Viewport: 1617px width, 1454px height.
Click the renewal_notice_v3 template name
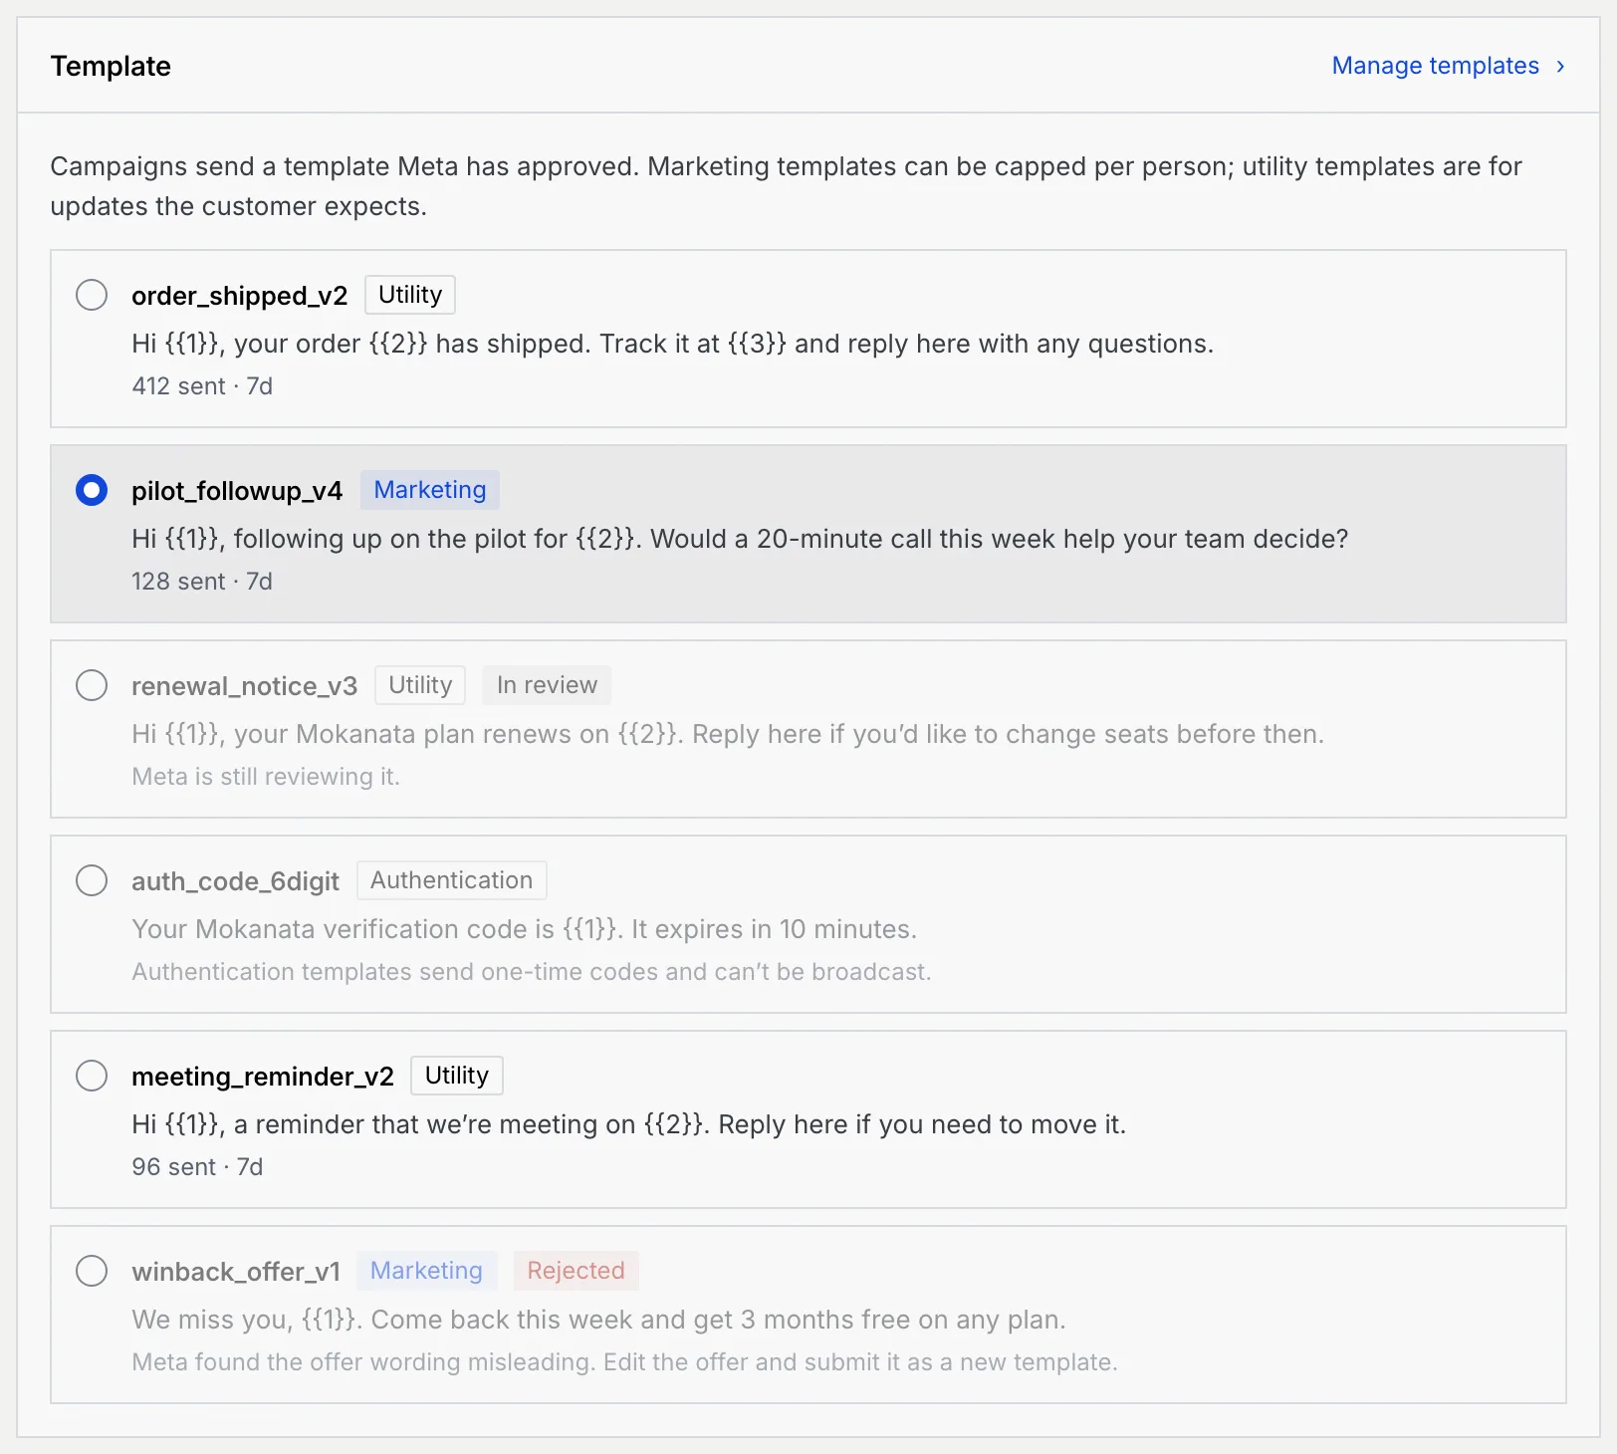(x=245, y=686)
